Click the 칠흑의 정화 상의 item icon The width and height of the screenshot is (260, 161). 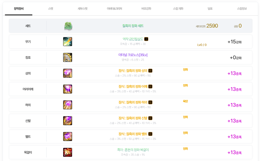[68, 73]
